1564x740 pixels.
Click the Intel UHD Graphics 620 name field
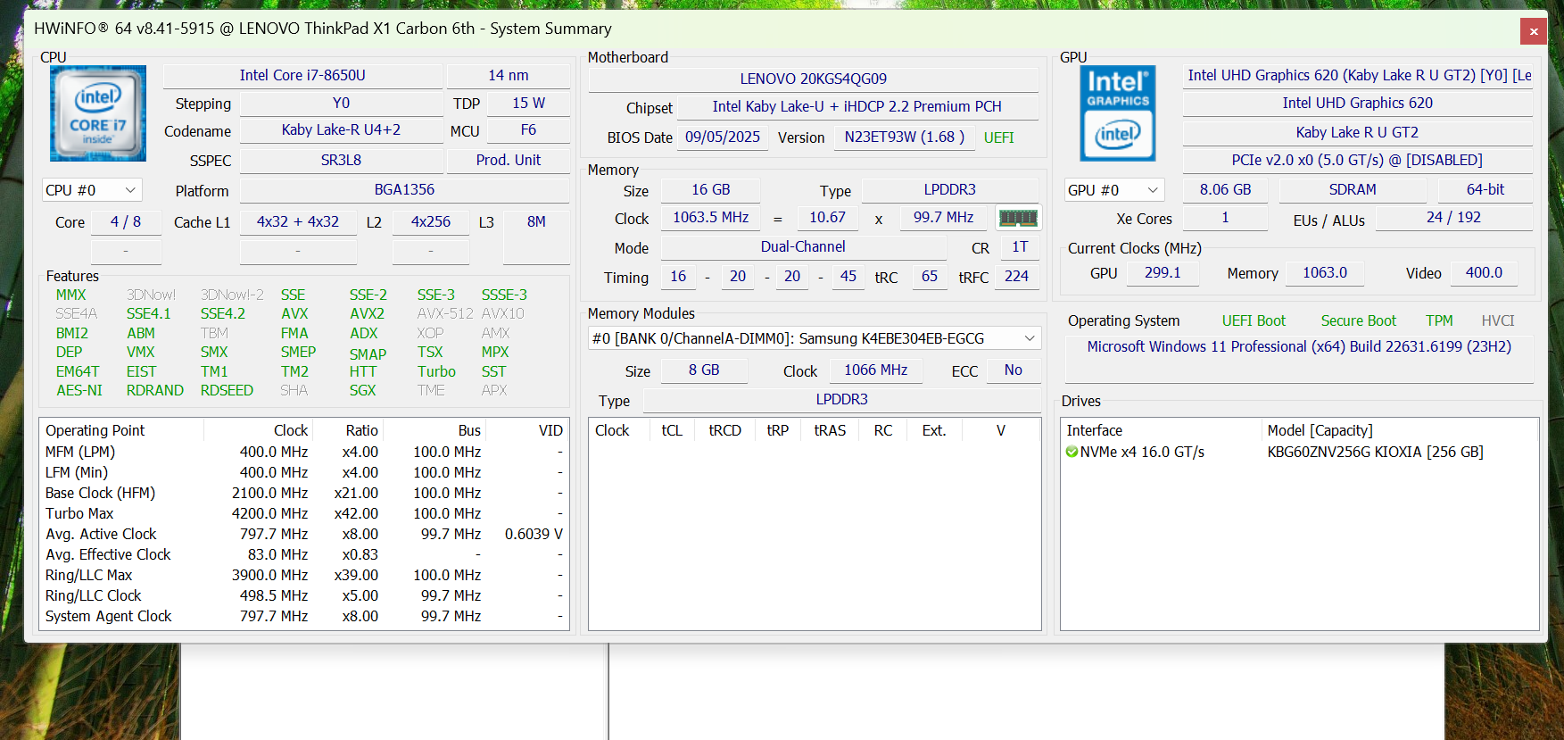coord(1358,104)
